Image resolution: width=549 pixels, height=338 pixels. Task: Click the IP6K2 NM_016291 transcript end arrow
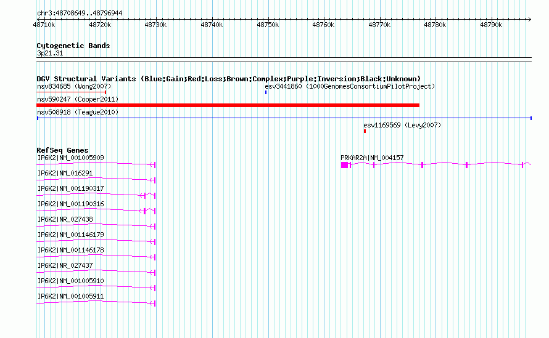click(x=152, y=180)
